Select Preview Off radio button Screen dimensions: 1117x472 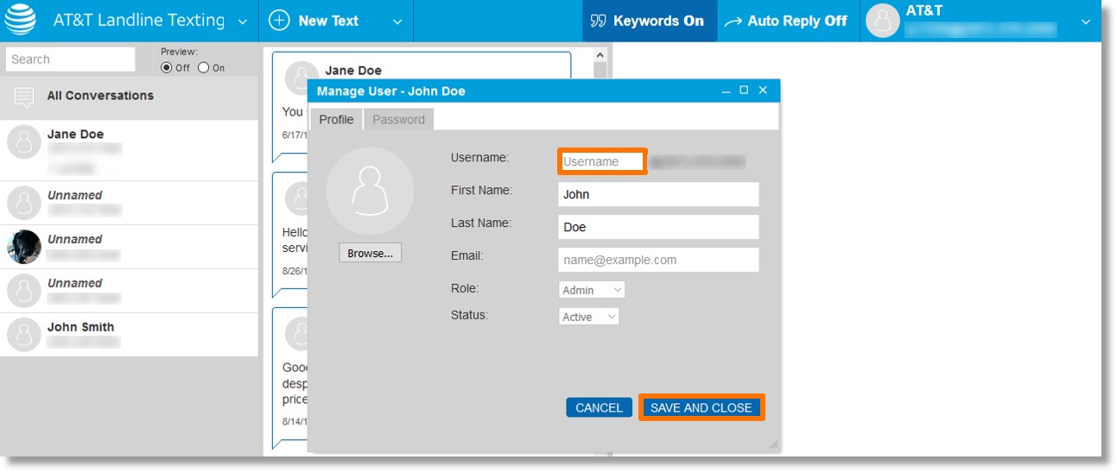(x=167, y=68)
